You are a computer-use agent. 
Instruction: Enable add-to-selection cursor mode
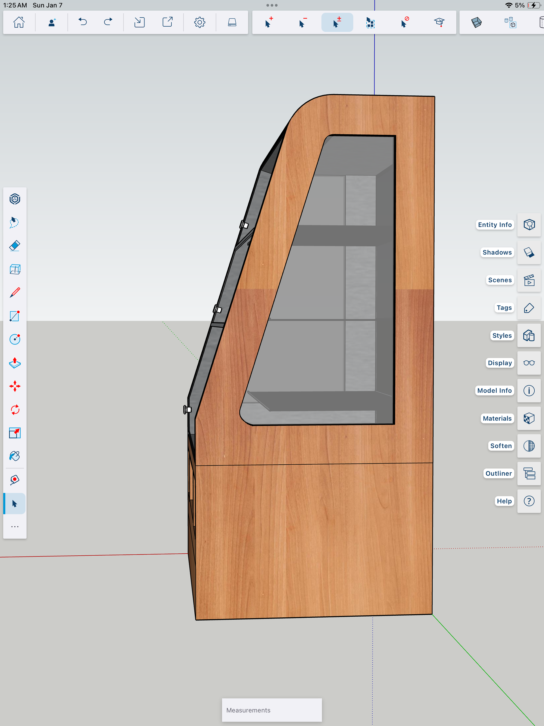269,22
